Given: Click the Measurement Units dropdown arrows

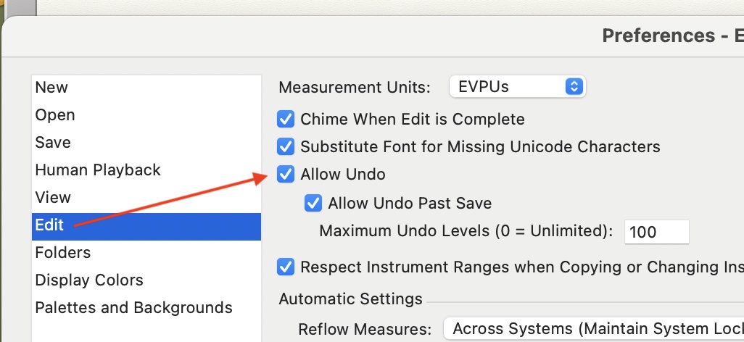Looking at the screenshot, I should click(574, 87).
